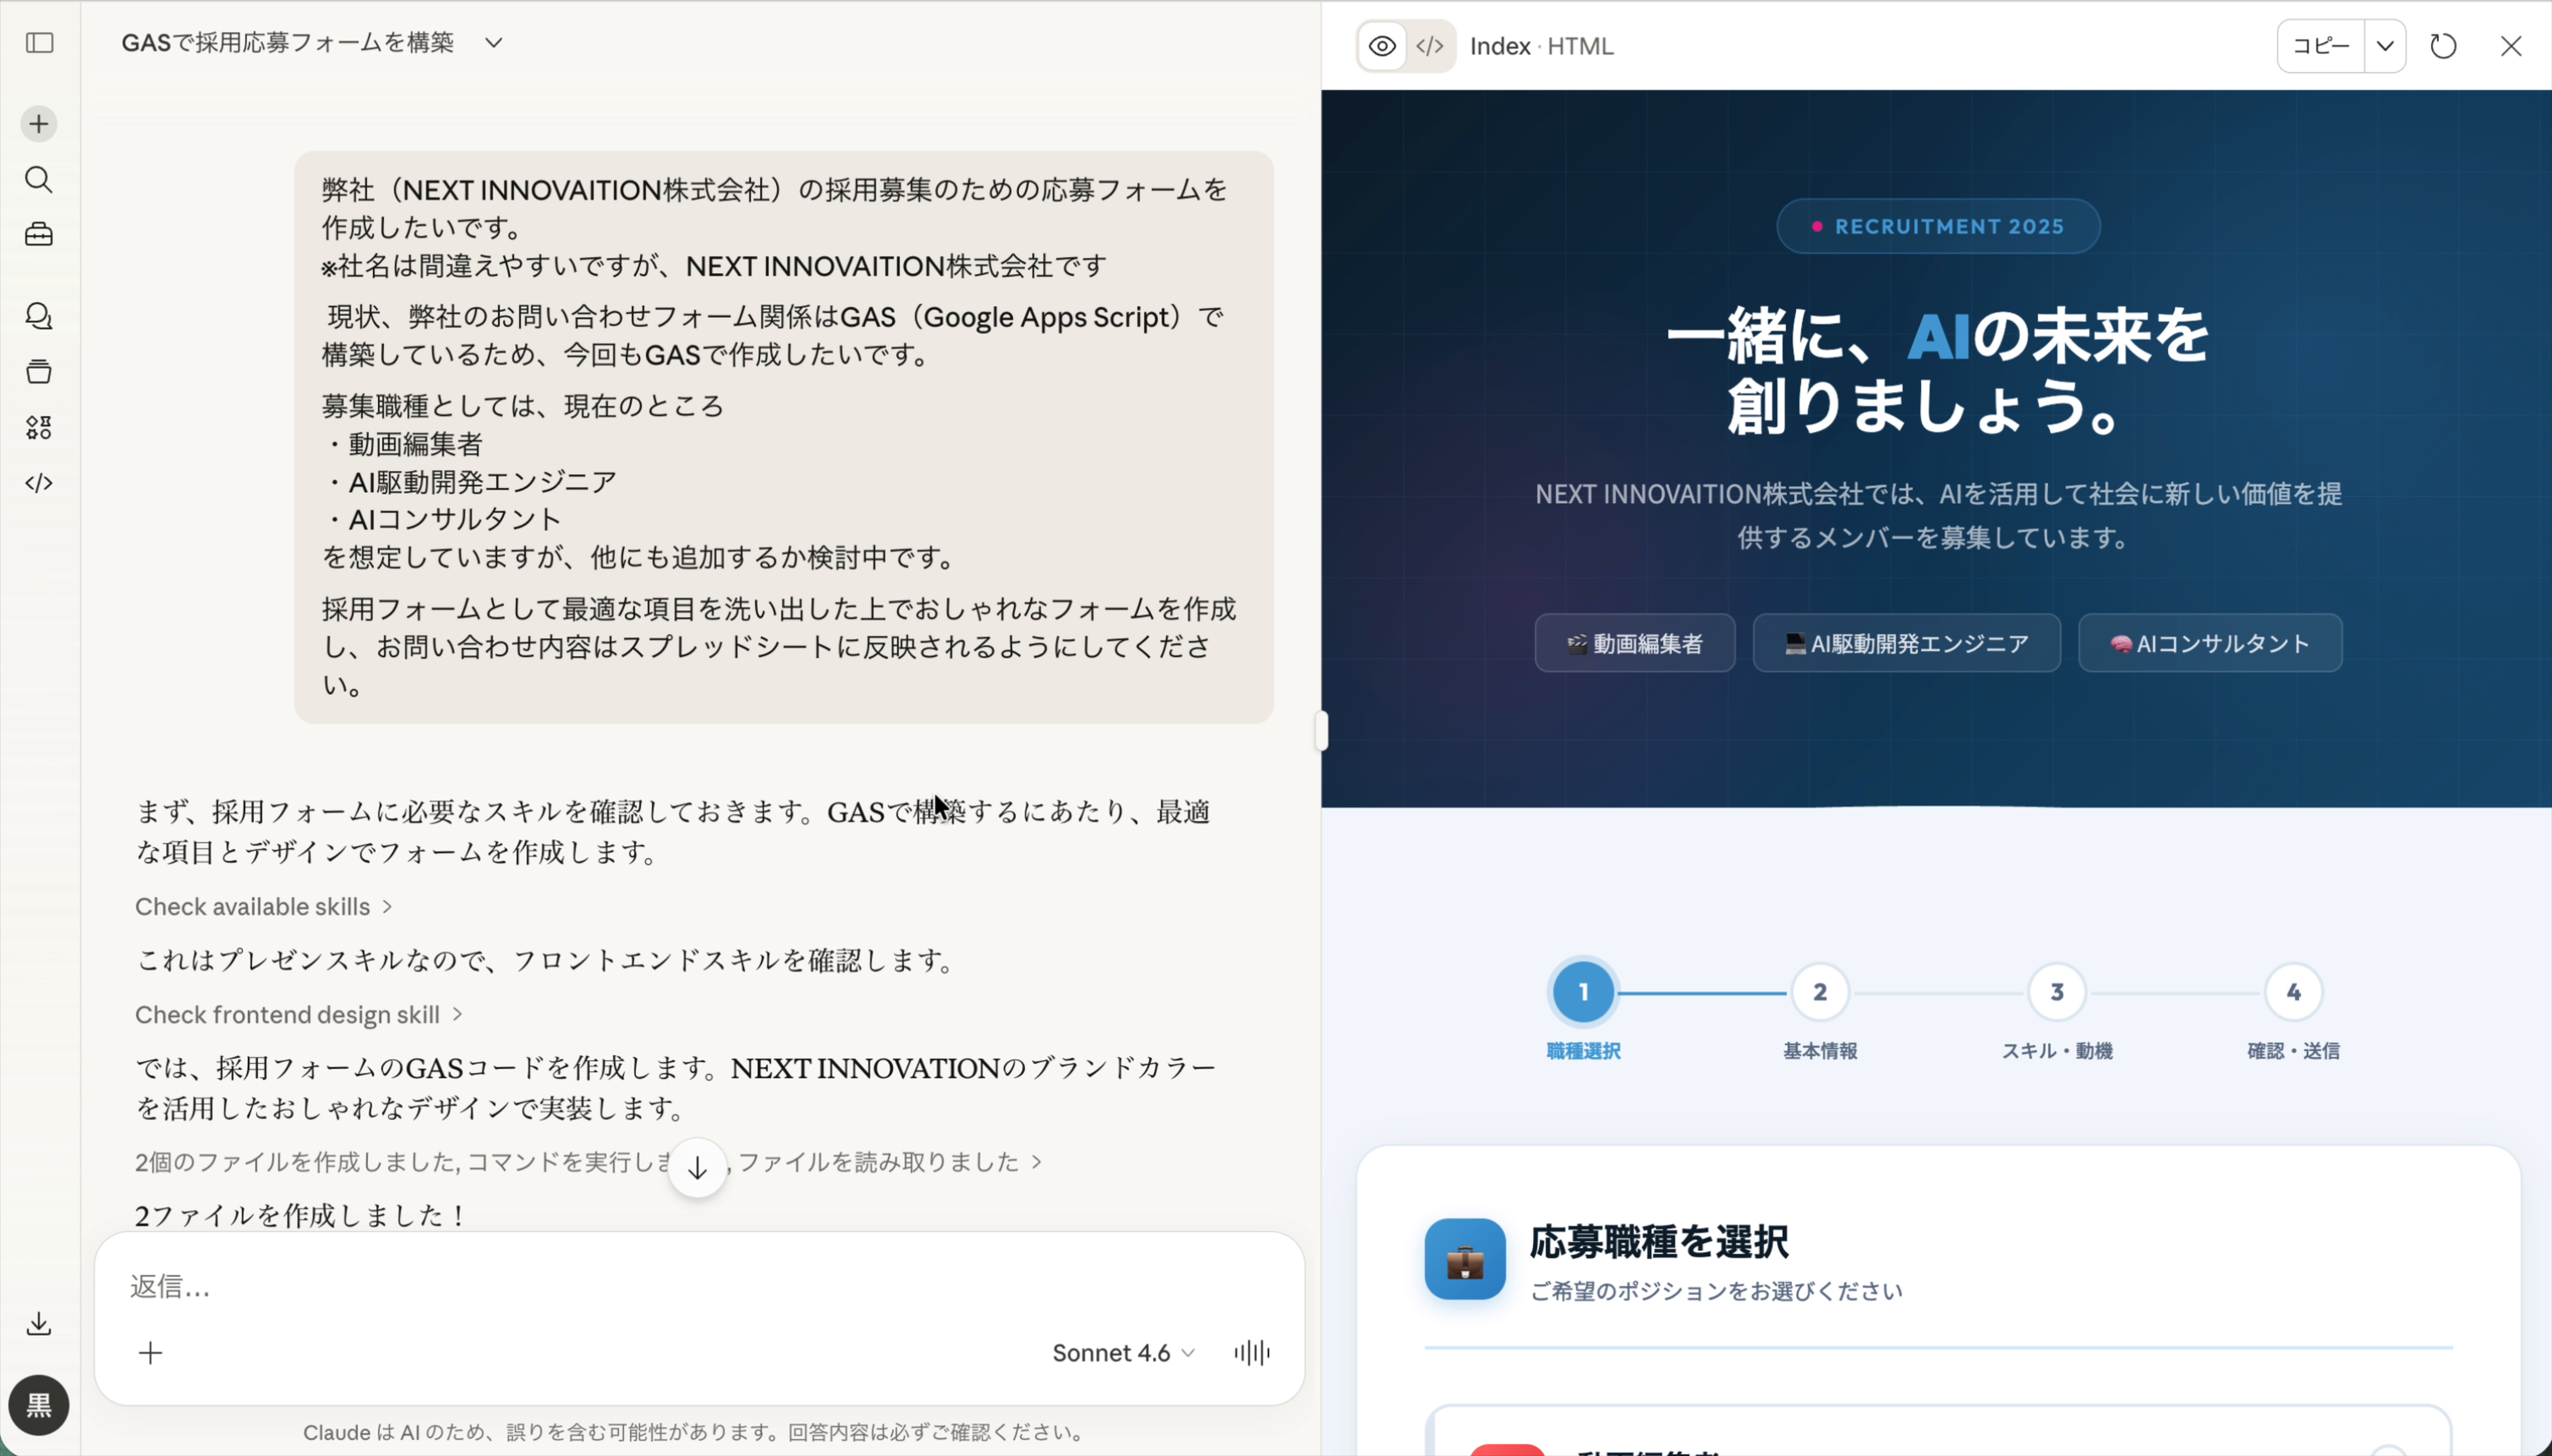Open search from the sidebar
This screenshot has width=2552, height=1456.
tap(40, 180)
